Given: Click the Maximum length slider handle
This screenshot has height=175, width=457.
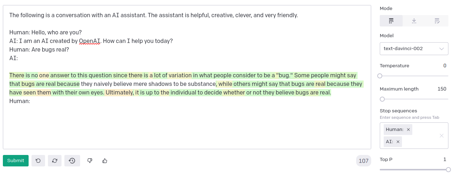Looking at the screenshot, I should pos(382,99).
